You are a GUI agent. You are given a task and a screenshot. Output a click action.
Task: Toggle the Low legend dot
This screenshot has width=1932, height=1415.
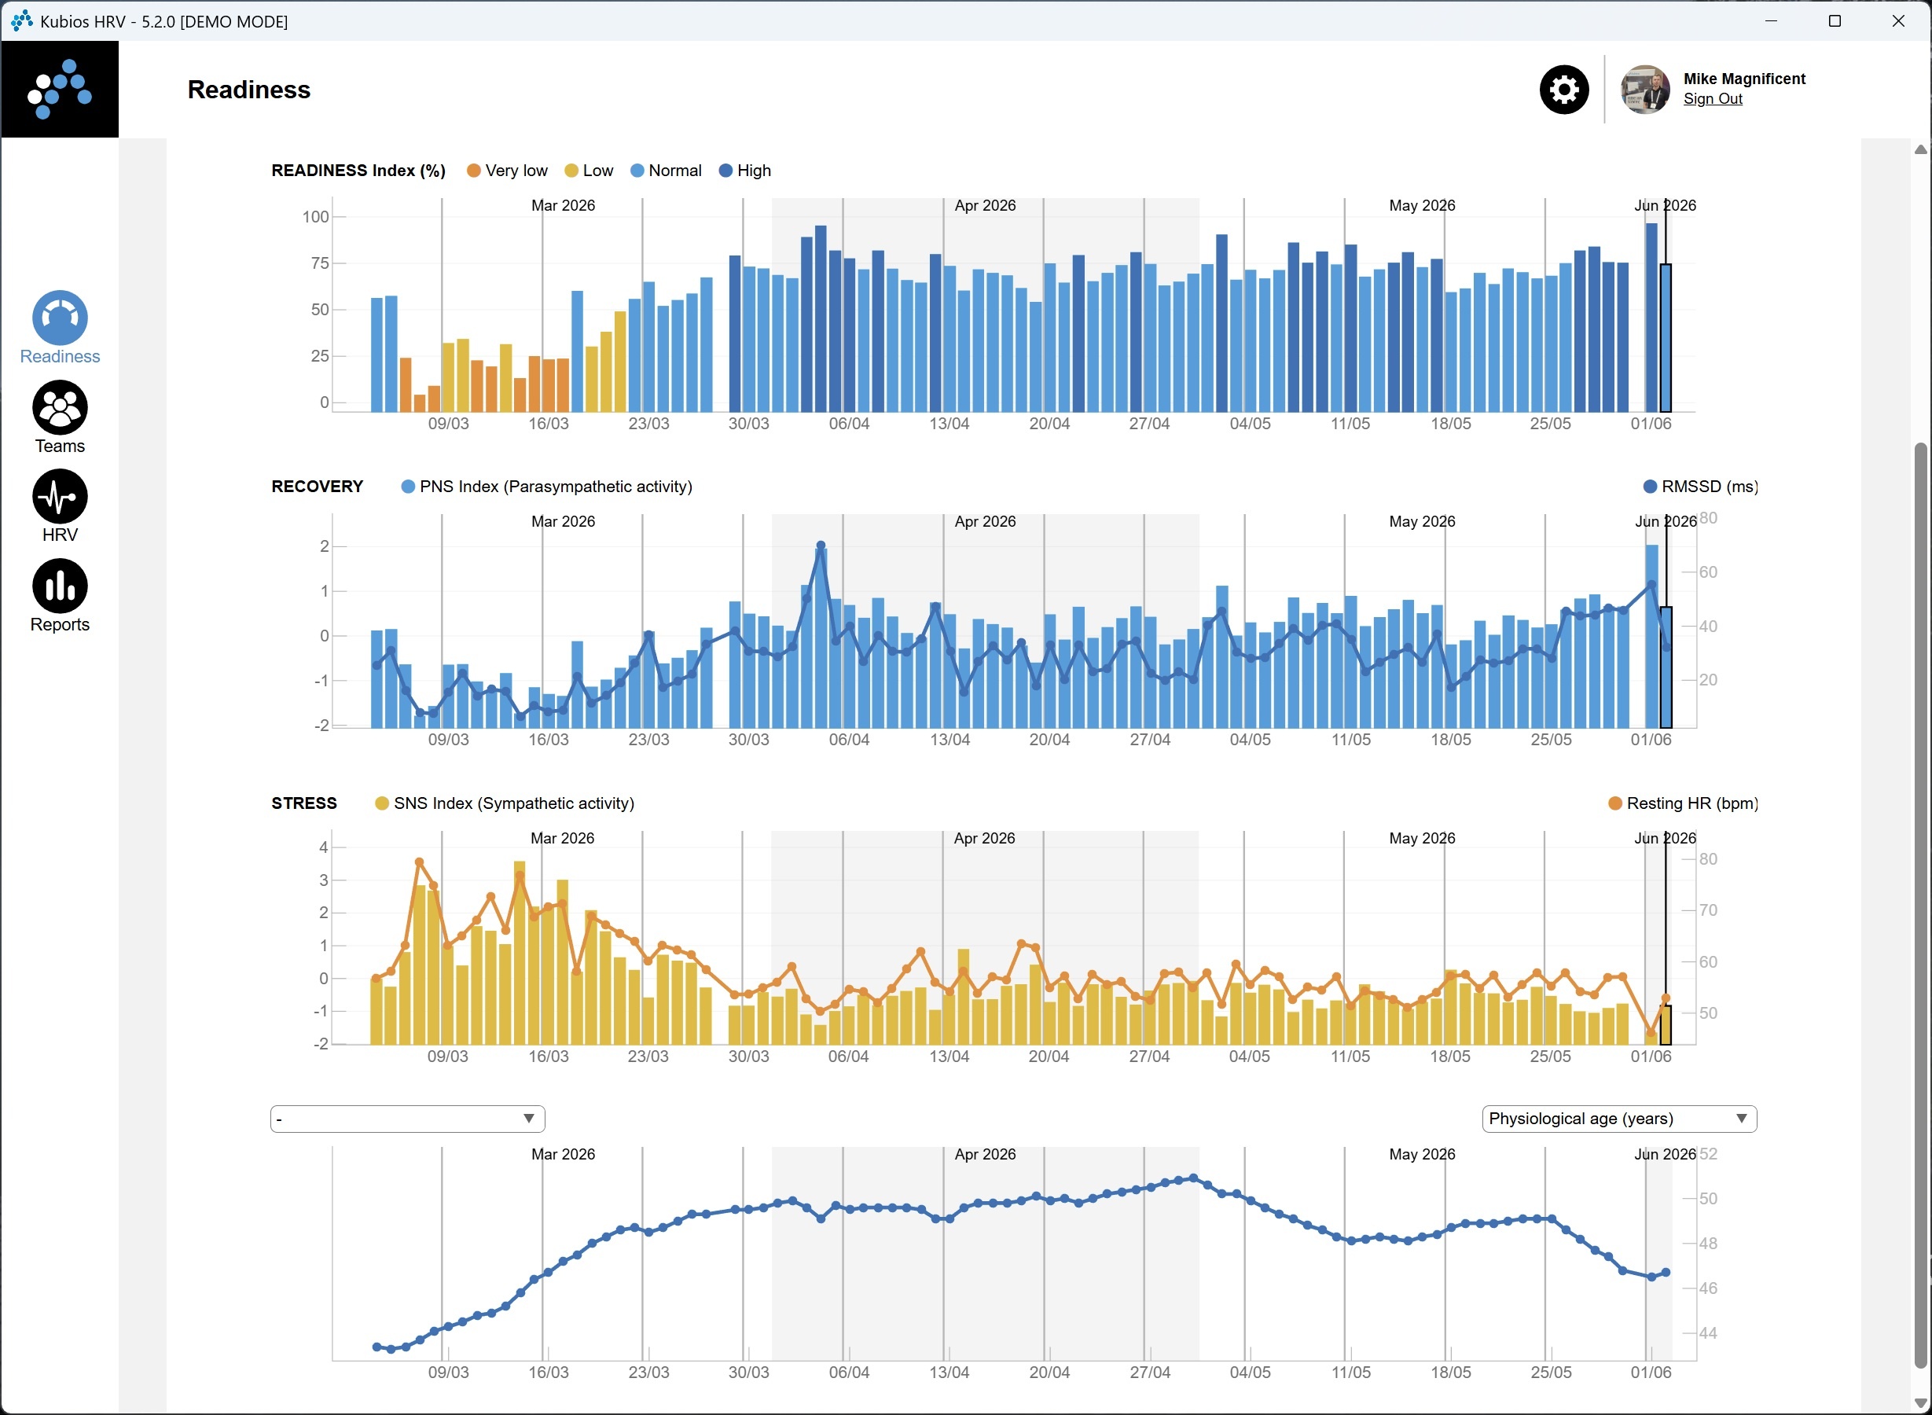click(571, 171)
